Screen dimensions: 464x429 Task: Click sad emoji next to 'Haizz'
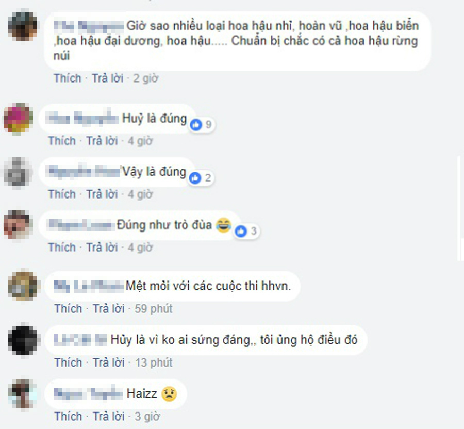click(169, 394)
